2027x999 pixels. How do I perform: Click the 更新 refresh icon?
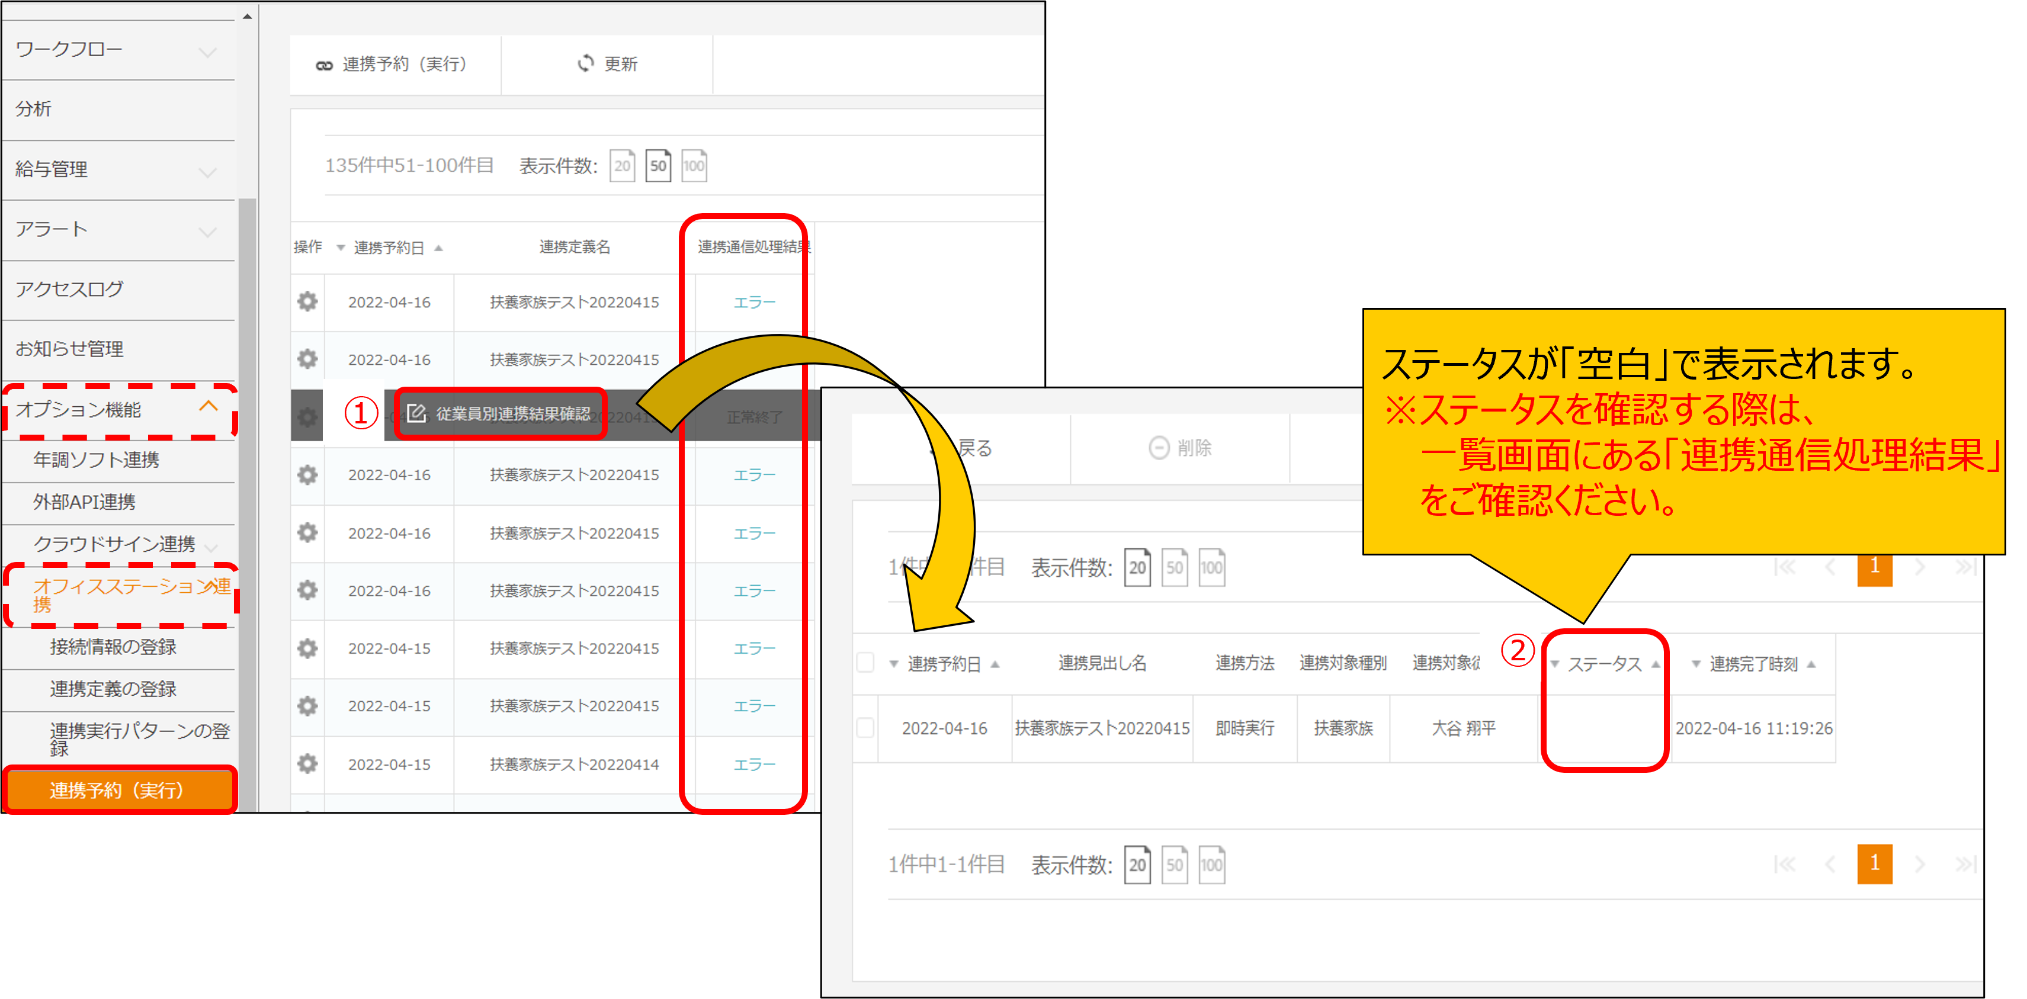(x=585, y=63)
